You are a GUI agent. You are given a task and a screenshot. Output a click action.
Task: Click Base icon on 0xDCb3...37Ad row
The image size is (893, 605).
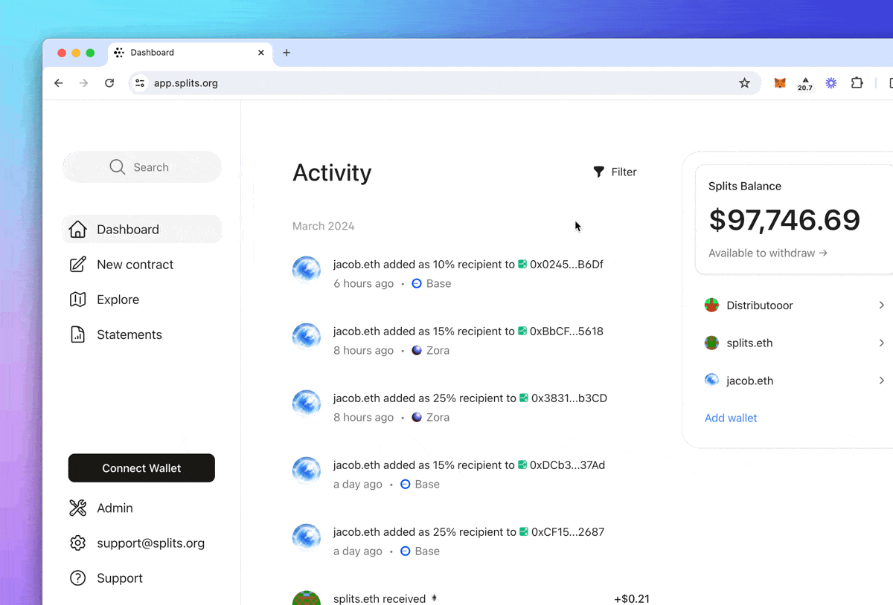coord(406,485)
